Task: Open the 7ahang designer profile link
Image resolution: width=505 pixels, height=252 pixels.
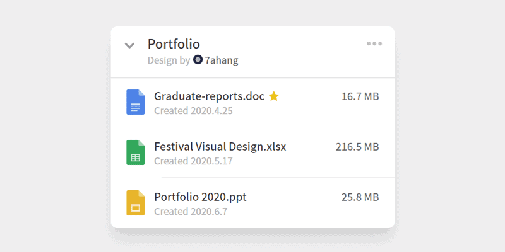Action: coord(222,60)
